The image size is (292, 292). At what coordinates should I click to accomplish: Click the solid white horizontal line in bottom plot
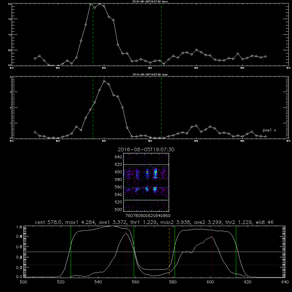(x=154, y=252)
